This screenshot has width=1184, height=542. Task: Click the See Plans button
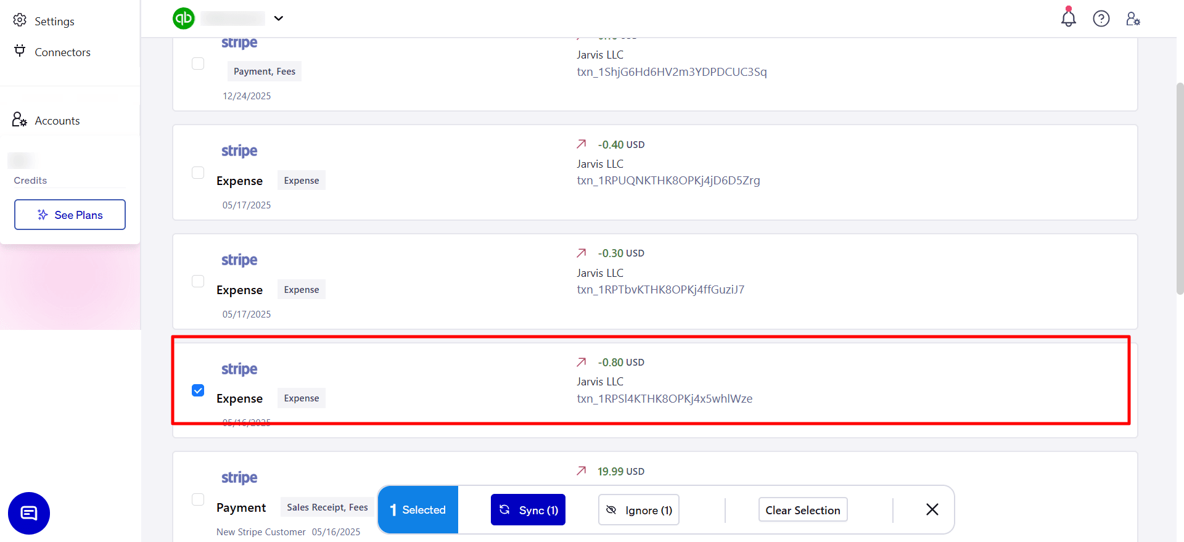70,215
